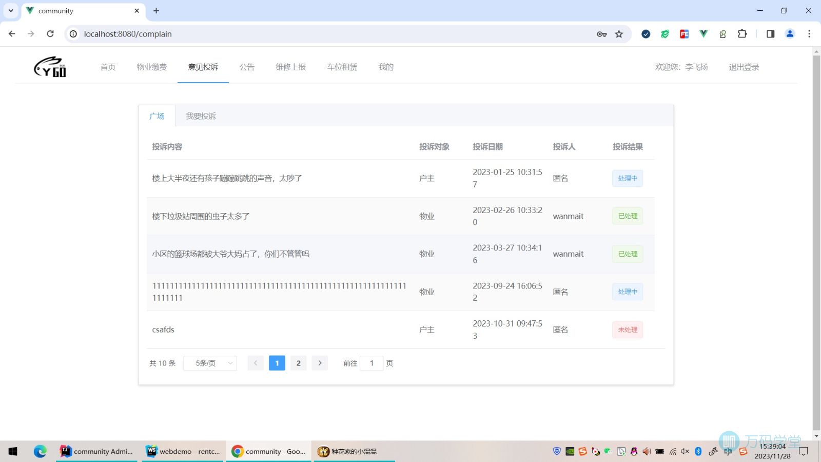
Task: Close the community browser tab
Action: point(137,11)
